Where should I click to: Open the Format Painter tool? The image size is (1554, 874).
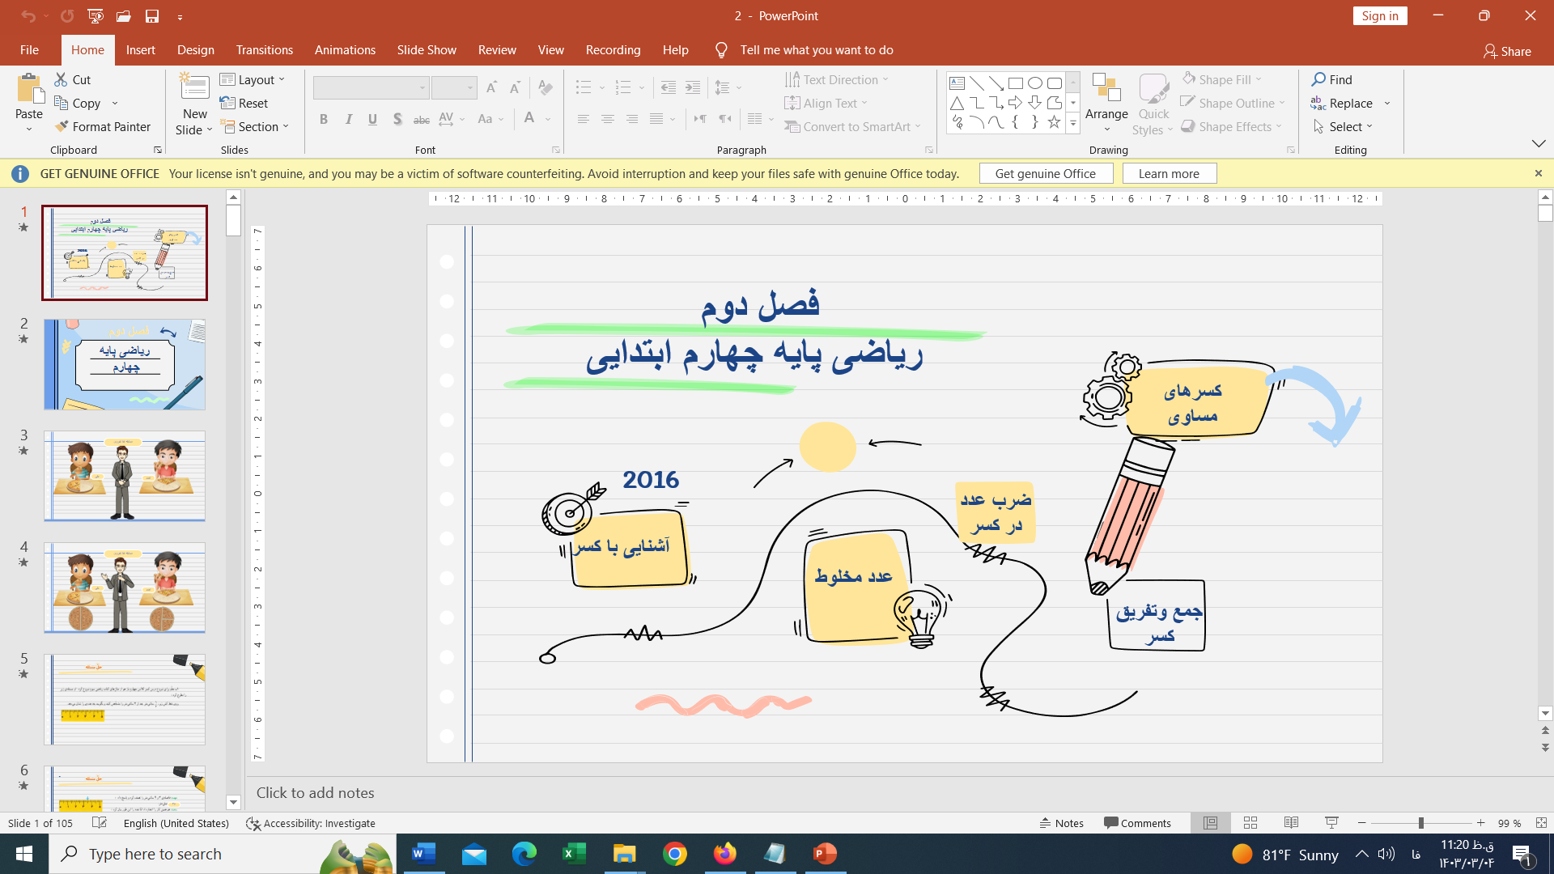pos(104,126)
